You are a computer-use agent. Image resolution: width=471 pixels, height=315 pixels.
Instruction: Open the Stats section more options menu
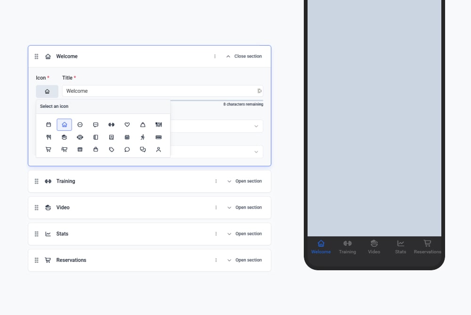(216, 234)
